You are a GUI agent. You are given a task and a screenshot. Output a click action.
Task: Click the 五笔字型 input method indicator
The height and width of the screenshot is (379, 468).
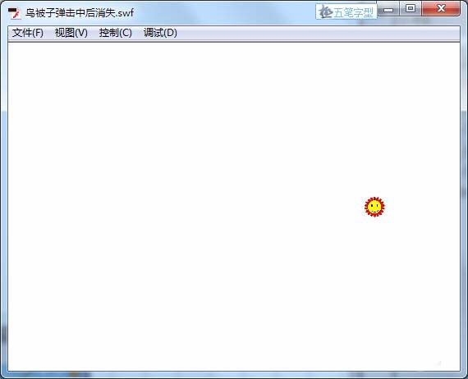point(346,12)
